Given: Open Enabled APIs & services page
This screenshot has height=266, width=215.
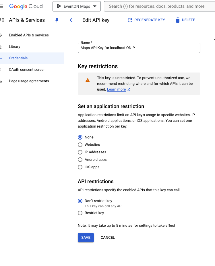Looking at the screenshot, I should (29, 35).
